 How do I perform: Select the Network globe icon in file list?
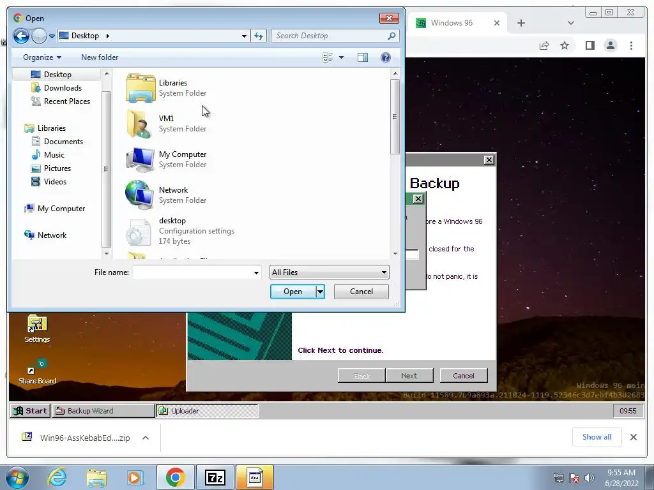139,195
